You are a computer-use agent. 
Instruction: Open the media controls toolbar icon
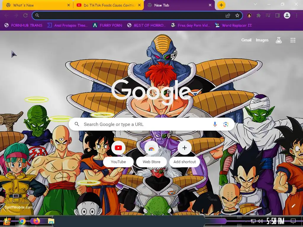click(x=268, y=15)
